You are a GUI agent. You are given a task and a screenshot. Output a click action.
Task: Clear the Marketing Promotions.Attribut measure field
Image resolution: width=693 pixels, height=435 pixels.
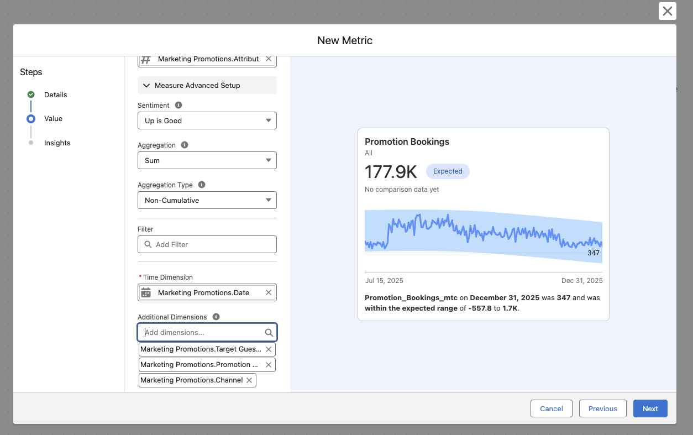coord(269,59)
